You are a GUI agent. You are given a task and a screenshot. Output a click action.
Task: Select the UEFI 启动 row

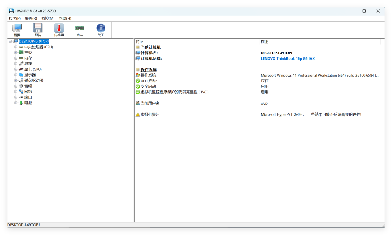point(257,81)
